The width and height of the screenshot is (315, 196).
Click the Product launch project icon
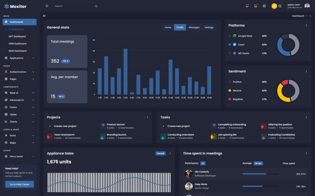[103, 126]
